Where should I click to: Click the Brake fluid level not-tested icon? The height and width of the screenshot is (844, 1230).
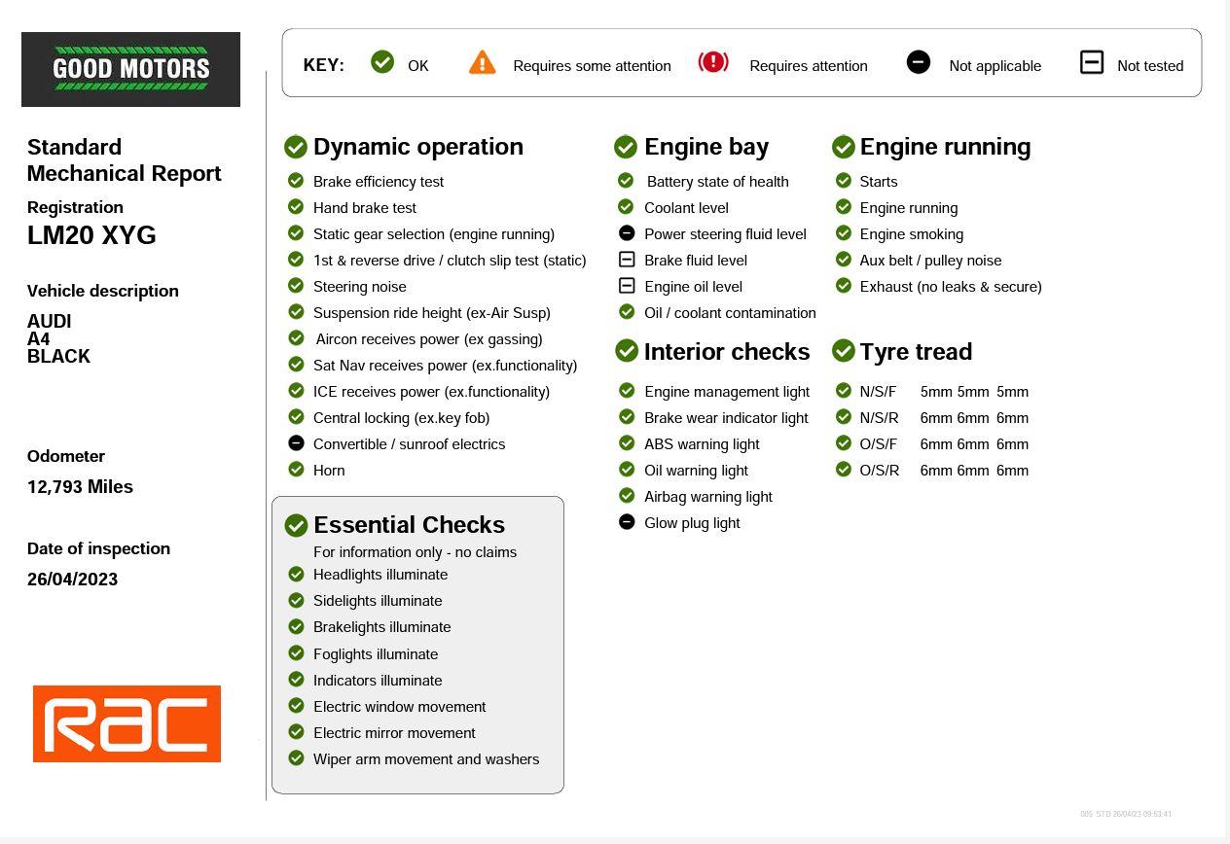click(x=627, y=260)
